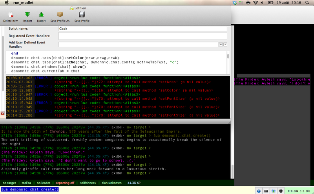314x194 pixels.
Task: Click the Delete Item toolbar icon
Action: click(11, 15)
